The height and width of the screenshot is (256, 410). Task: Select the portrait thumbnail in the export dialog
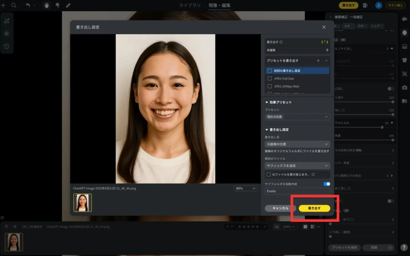83,203
